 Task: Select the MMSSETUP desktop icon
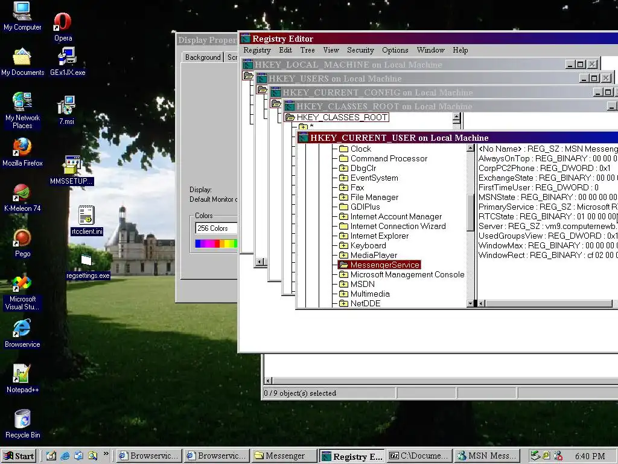72,170
